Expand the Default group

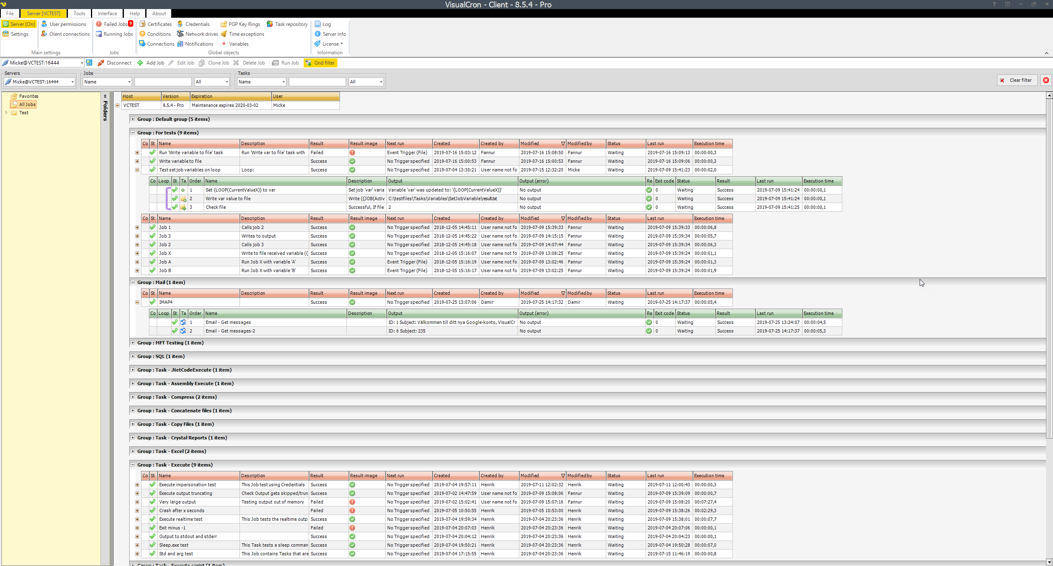click(x=132, y=119)
